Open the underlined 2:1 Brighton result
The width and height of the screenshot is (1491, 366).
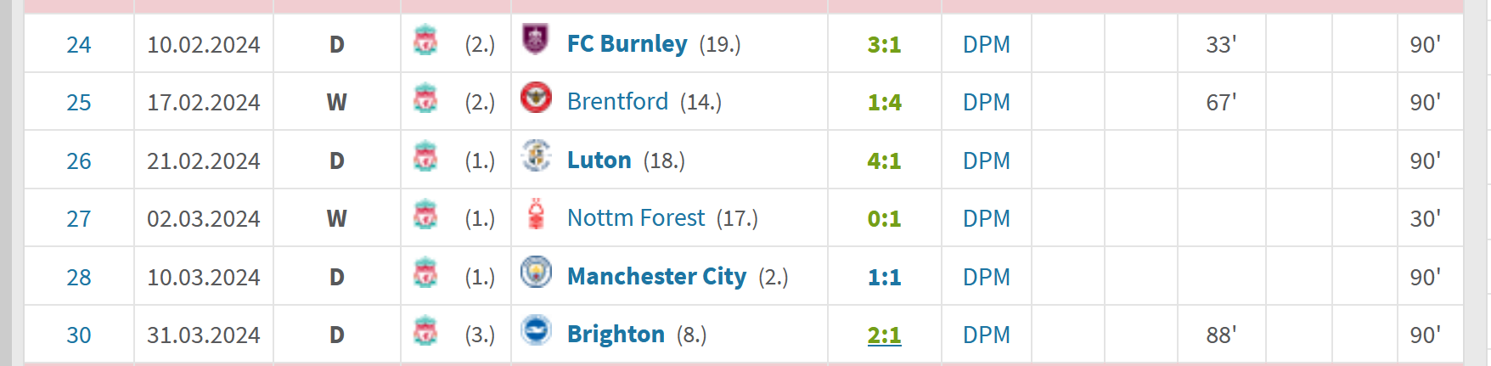tap(884, 335)
